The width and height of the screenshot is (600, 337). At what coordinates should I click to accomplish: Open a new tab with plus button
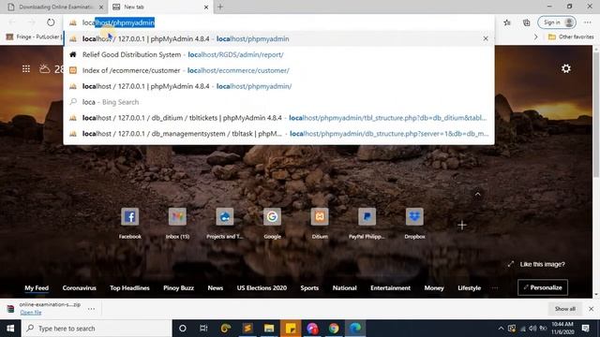(220, 7)
